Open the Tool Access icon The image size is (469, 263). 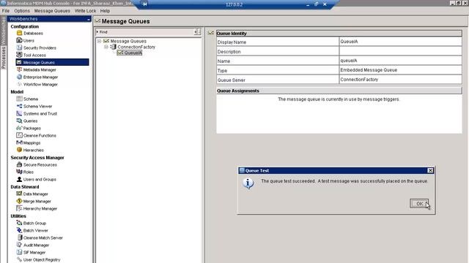click(20, 55)
